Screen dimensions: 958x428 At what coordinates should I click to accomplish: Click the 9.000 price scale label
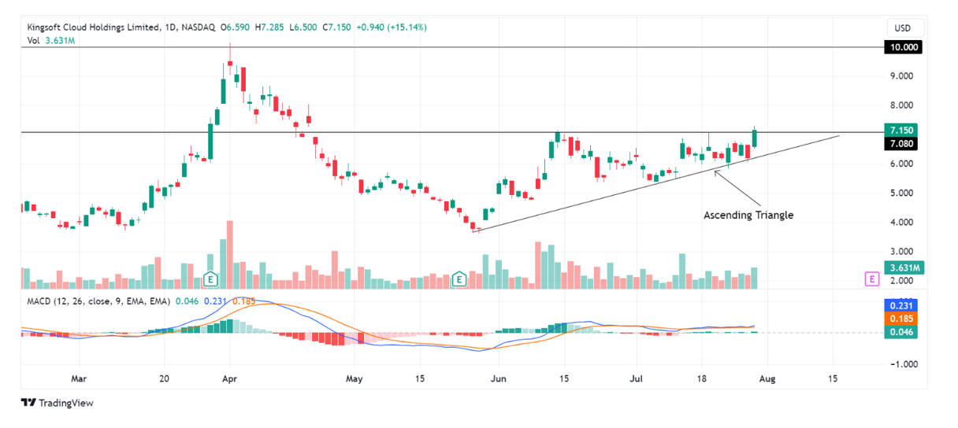(x=901, y=76)
